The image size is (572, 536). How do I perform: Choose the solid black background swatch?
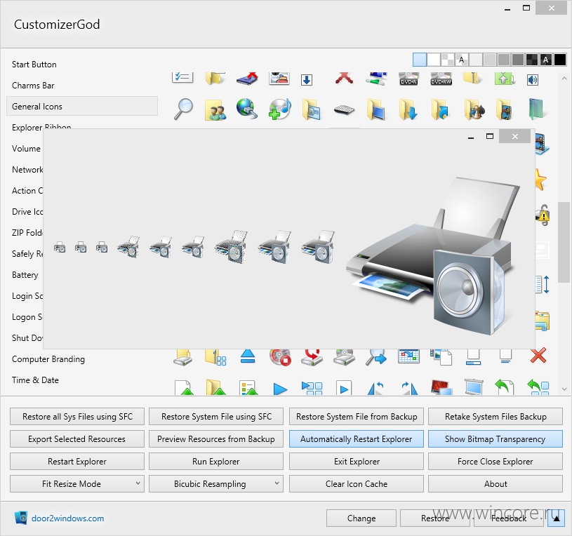(559, 60)
